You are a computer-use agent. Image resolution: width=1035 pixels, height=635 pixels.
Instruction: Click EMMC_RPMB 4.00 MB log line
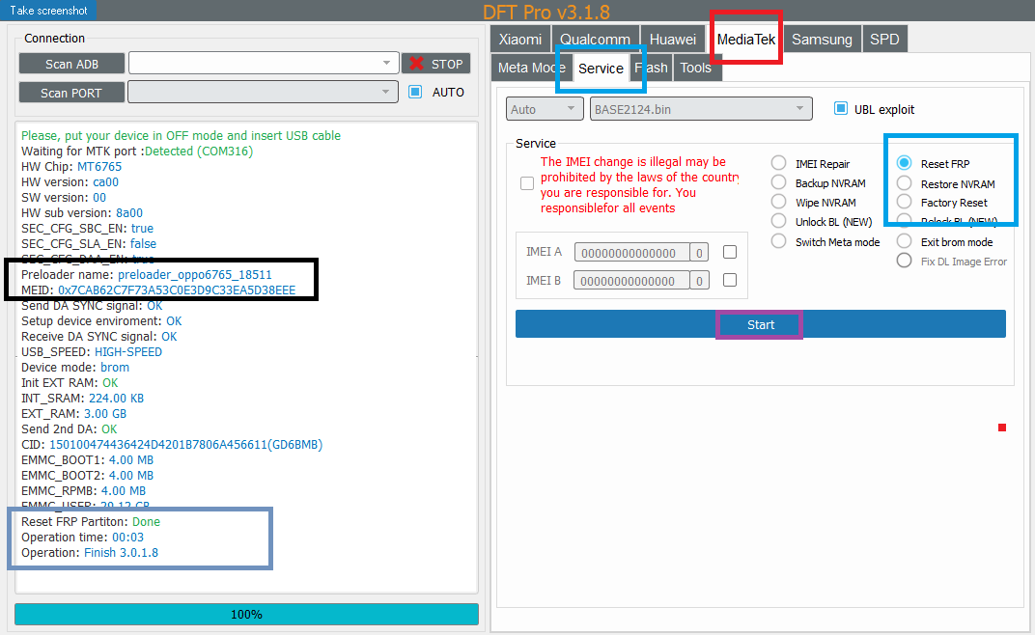(83, 490)
